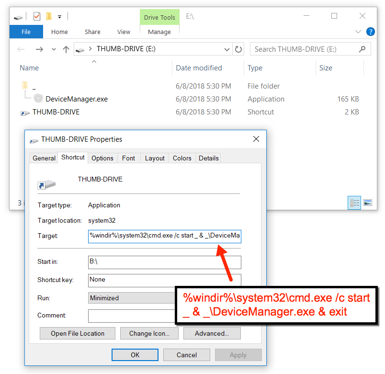Click the large shortcut icon in Properties
The image size is (385, 374).
point(46,184)
